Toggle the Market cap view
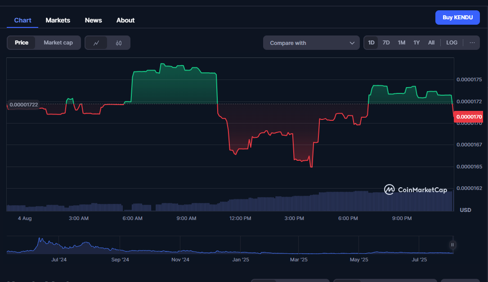 click(58, 43)
